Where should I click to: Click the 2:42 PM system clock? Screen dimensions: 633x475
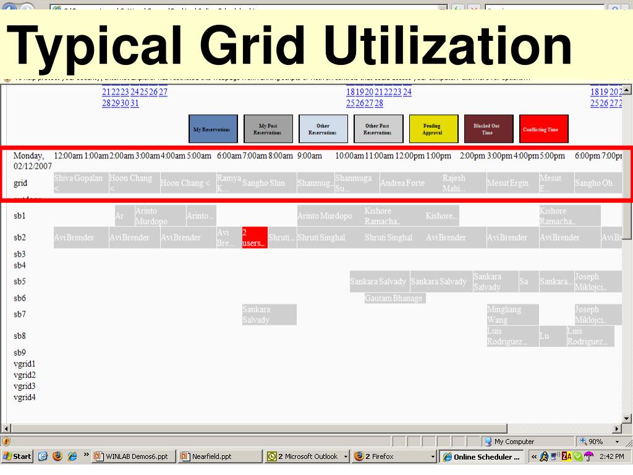tap(611, 456)
